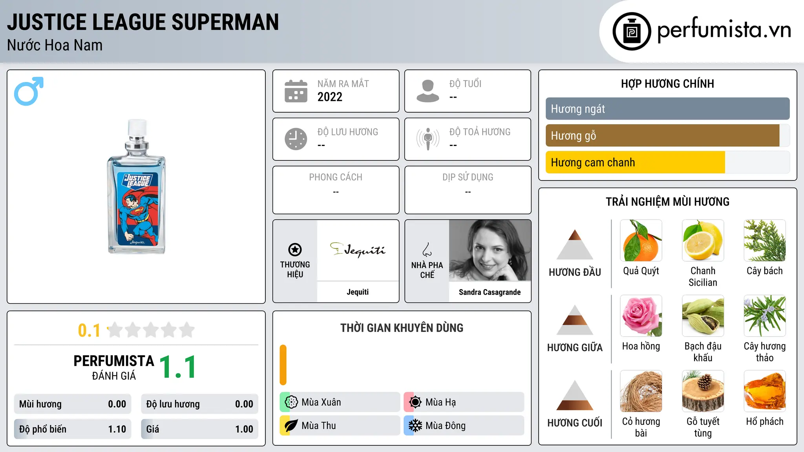
Task: Click the Hương cam chanh accord bar
Action: [667, 162]
